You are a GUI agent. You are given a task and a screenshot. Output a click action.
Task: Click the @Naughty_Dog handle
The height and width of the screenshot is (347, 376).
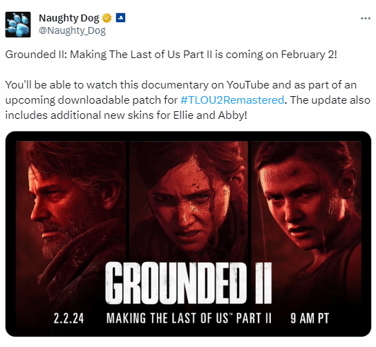[72, 30]
